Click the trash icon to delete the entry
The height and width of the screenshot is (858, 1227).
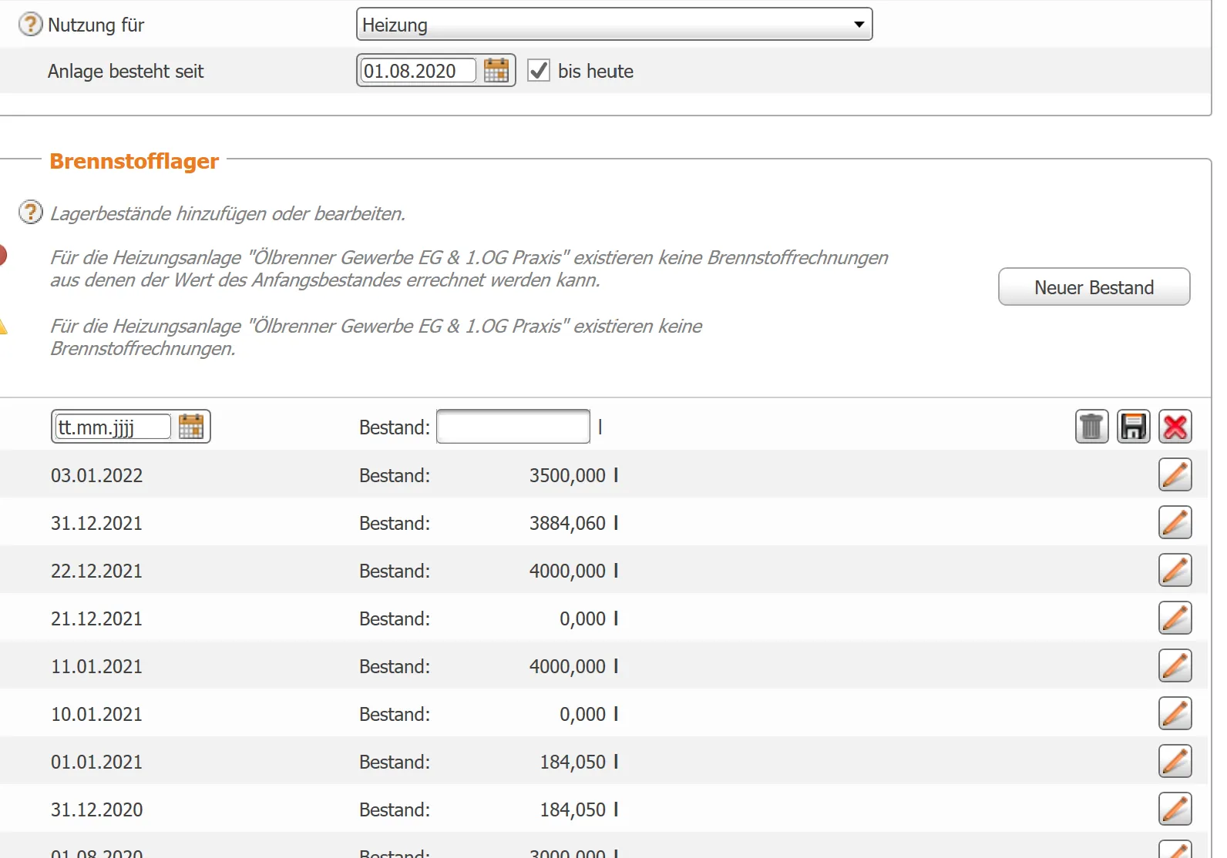point(1091,427)
